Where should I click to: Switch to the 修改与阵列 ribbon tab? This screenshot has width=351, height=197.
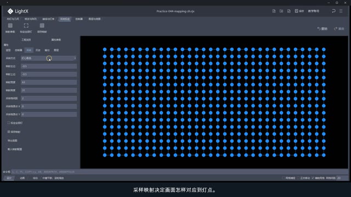[31, 19]
